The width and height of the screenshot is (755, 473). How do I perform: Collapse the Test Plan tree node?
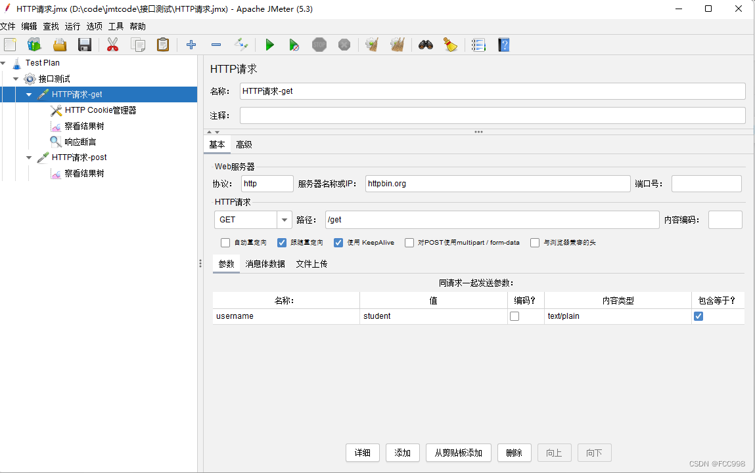point(3,63)
